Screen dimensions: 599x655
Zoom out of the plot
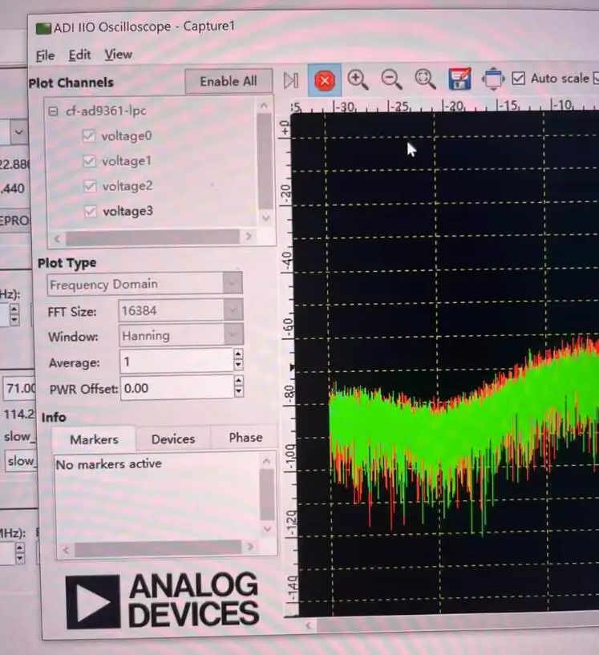coord(391,79)
